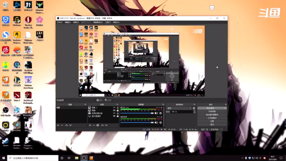
Task: Move scene up with the up arrow
Action: (x=66, y=125)
